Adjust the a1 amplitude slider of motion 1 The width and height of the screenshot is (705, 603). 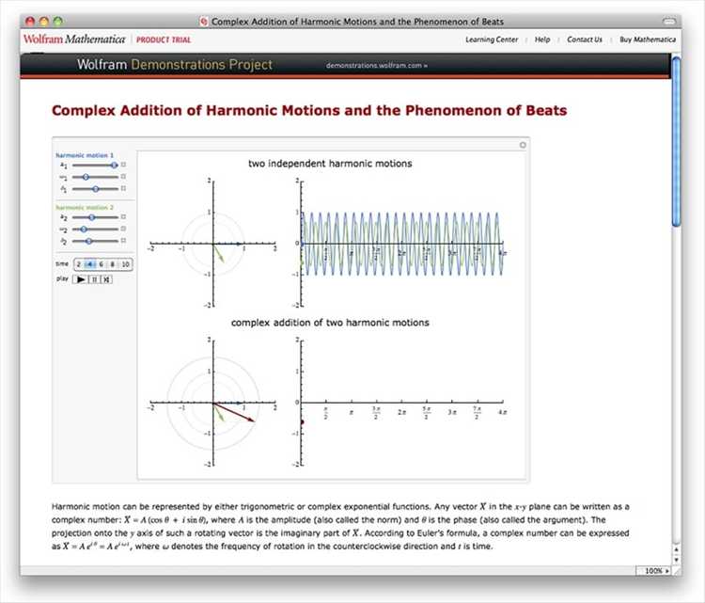[95, 166]
